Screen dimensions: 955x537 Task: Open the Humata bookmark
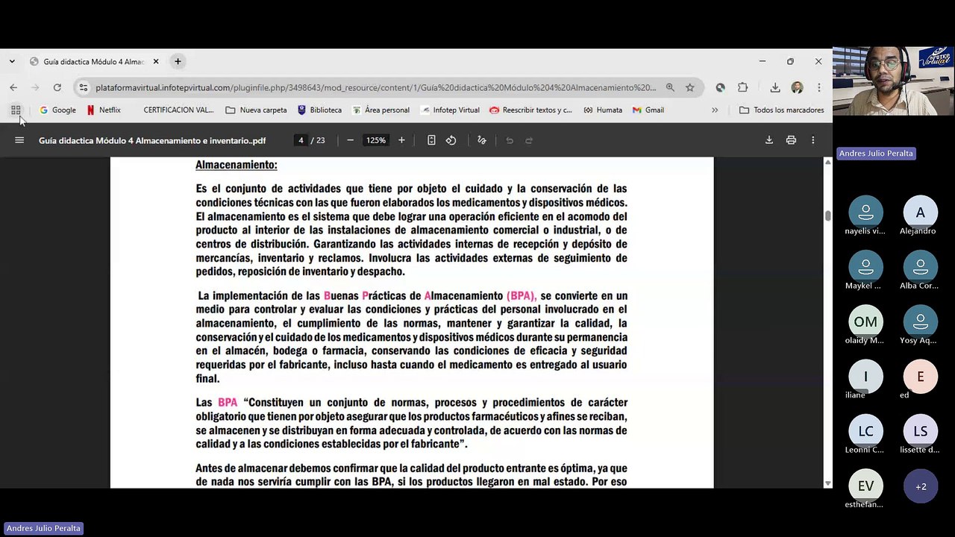coord(603,110)
